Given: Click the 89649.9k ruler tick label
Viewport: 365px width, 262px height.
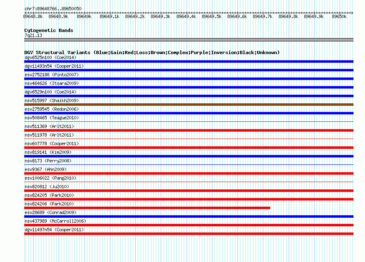Looking at the screenshot, I should pos(314,16).
